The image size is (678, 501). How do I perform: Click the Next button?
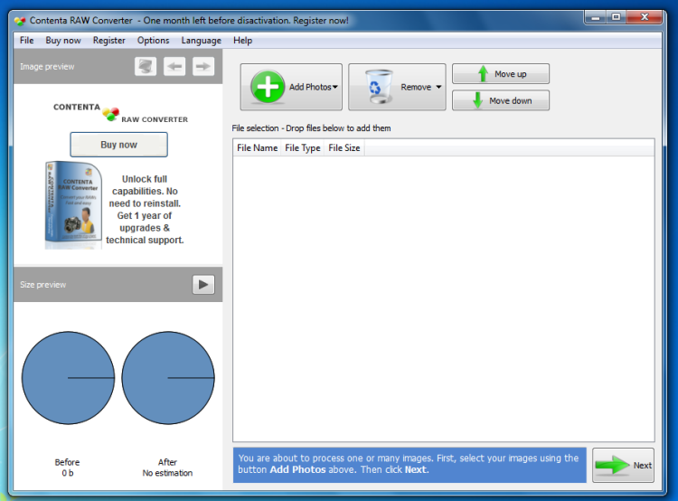pos(623,466)
